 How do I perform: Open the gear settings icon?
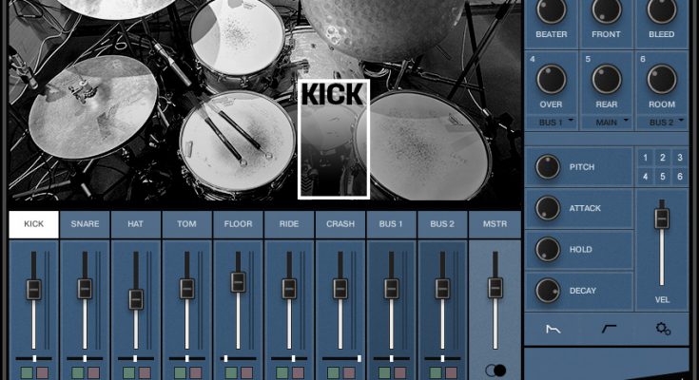pyautogui.click(x=662, y=328)
